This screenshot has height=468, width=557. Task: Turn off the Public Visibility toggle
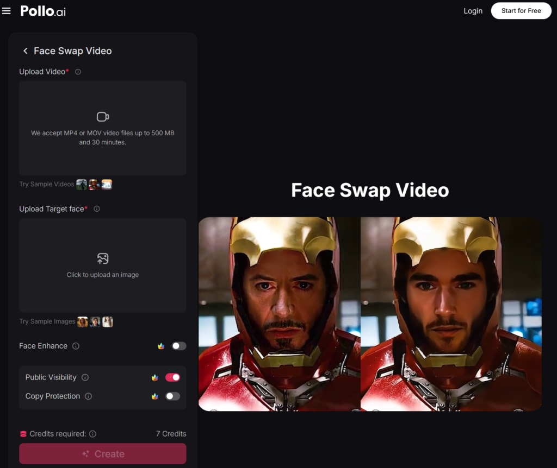pos(172,377)
